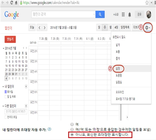Click the 8.1 (금) column header
This screenshot has height=140, width=156.
(90, 39)
